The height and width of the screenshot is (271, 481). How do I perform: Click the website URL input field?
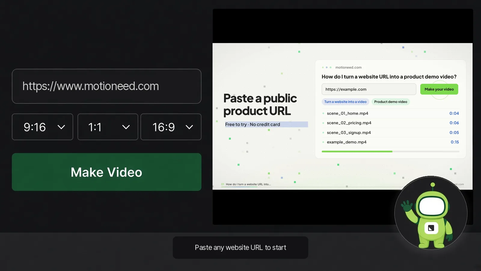coord(106,86)
